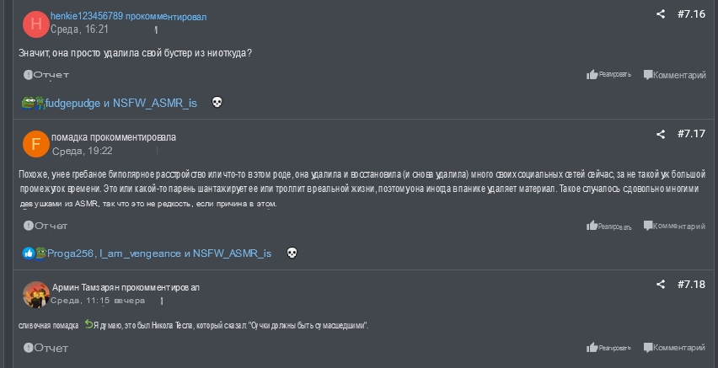Open Армин Тамзарян profile picture
This screenshot has height=368, width=718.
click(x=35, y=295)
